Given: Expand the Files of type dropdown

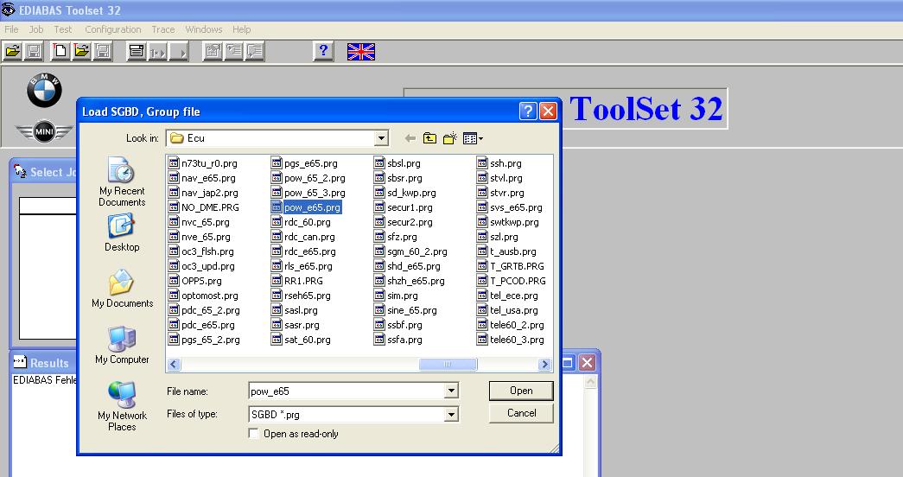Looking at the screenshot, I should coord(451,414).
